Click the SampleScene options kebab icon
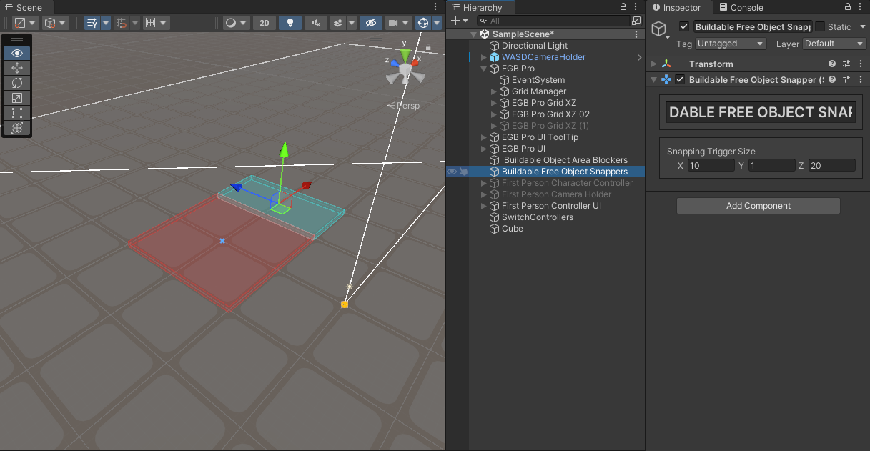 636,34
